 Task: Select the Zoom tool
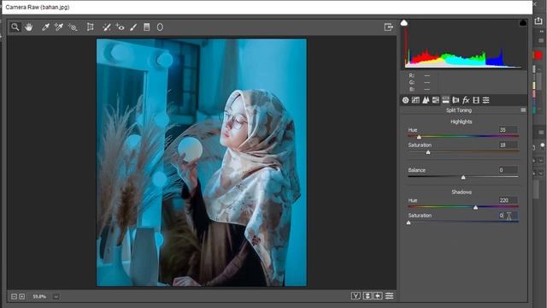click(x=15, y=27)
